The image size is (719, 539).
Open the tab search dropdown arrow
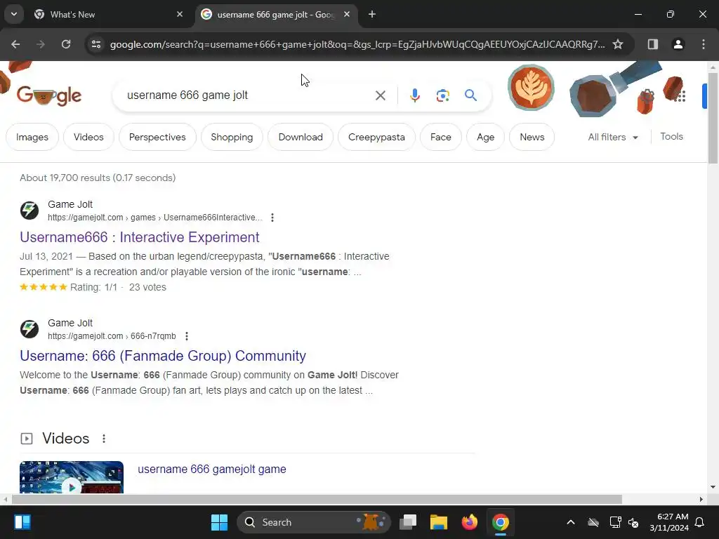(x=14, y=15)
